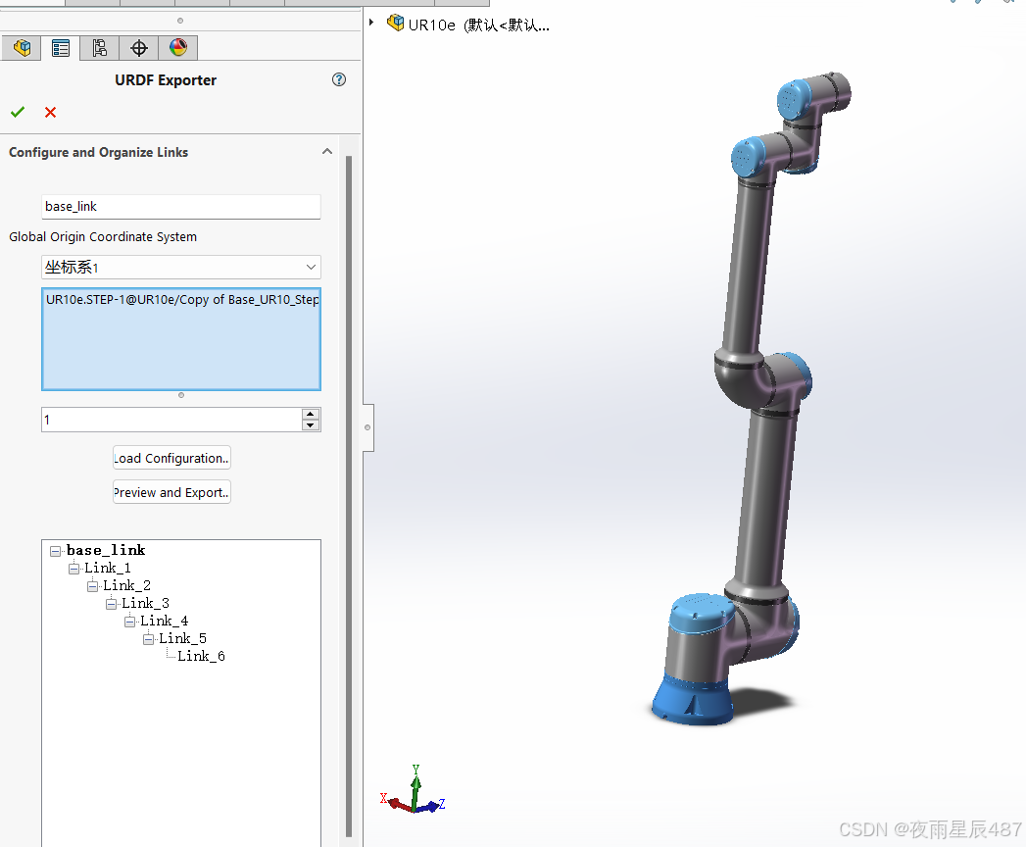Screen dimensions: 1026x847
Task: Open URDF Exporter help icon
Action: [339, 79]
